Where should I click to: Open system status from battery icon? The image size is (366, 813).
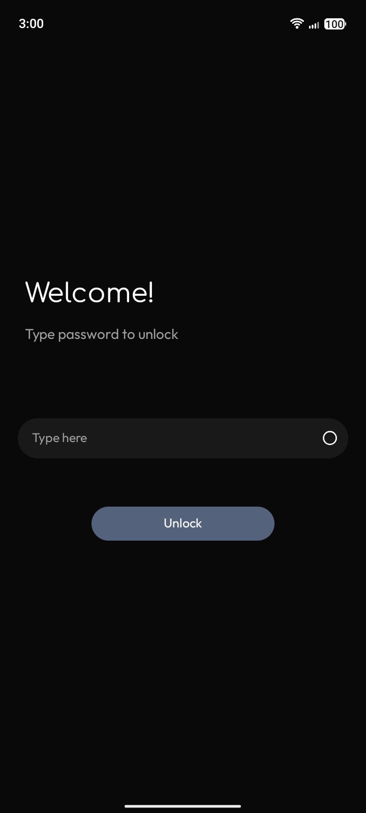click(x=334, y=24)
